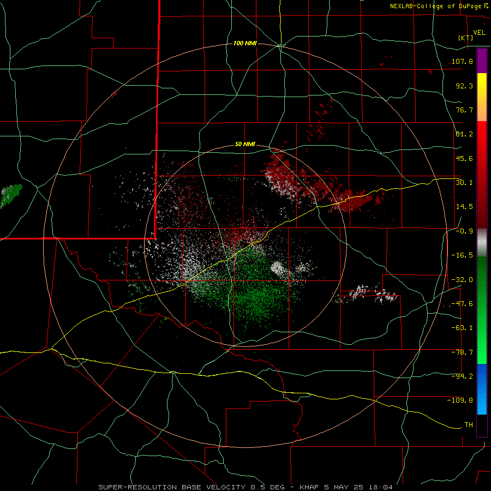The width and height of the screenshot is (491, 491).
Task: Click the 76.7 velocity scale value
Action: pos(464,110)
